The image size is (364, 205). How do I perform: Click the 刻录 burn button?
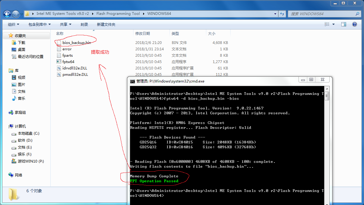click(84, 24)
